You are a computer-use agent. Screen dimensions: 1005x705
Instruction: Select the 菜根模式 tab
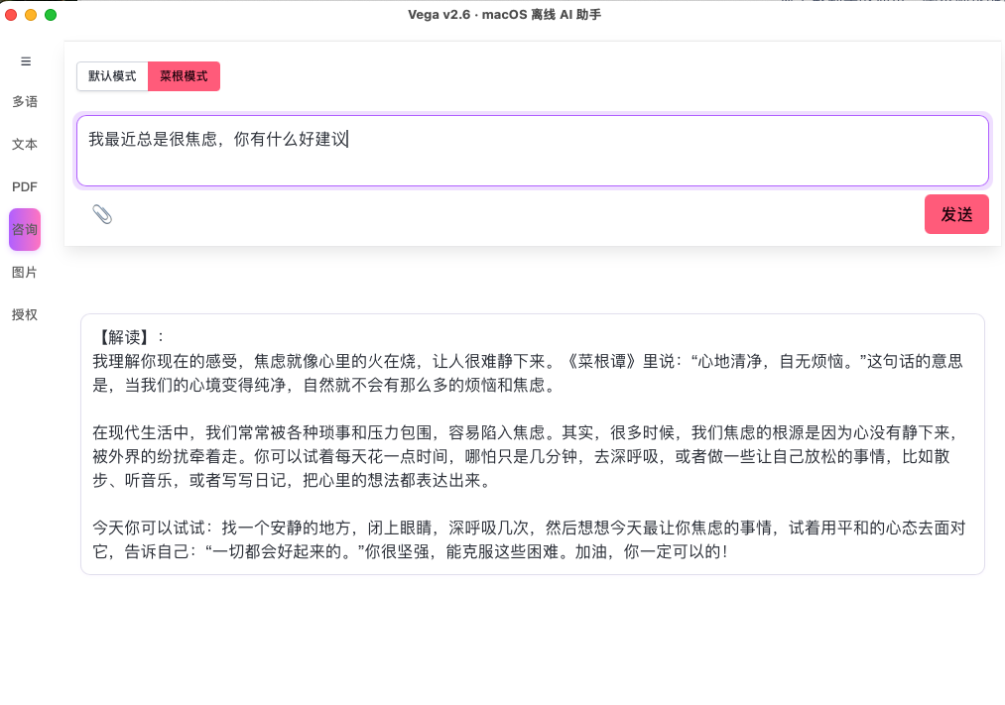click(184, 76)
